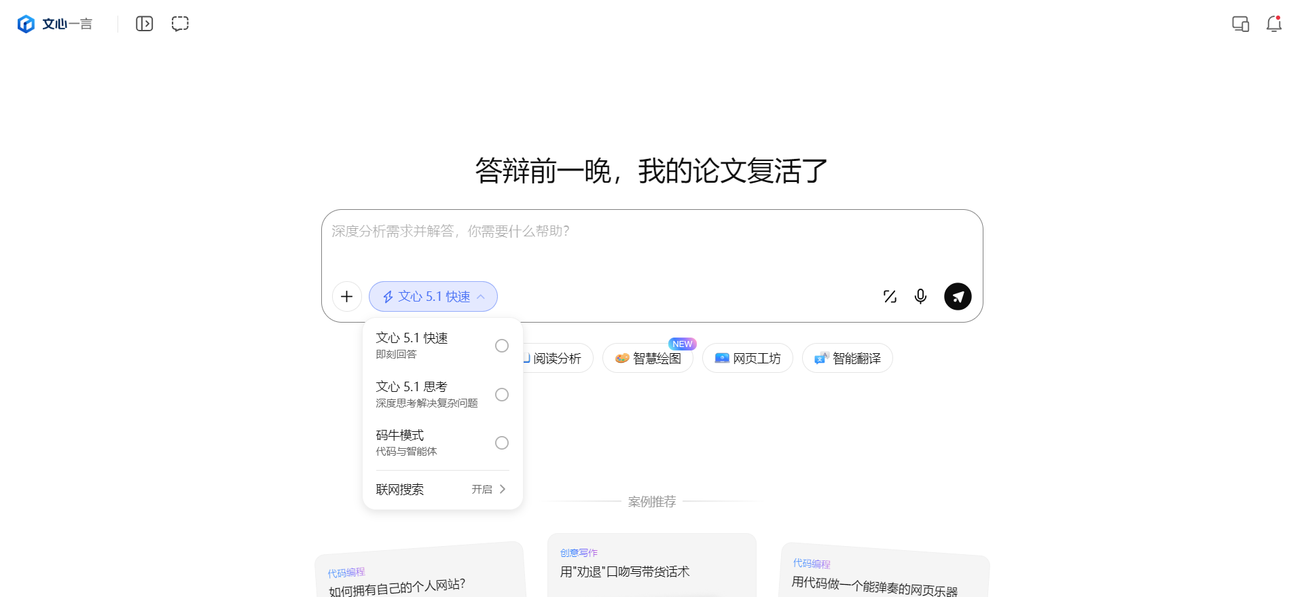This screenshot has height=597, width=1304.
Task: Click the 创意写作 category tag
Action: [579, 553]
